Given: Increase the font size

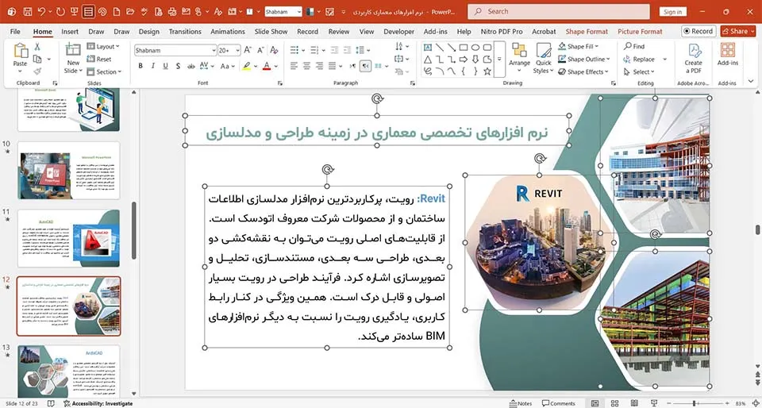Looking at the screenshot, I should pyautogui.click(x=248, y=50).
